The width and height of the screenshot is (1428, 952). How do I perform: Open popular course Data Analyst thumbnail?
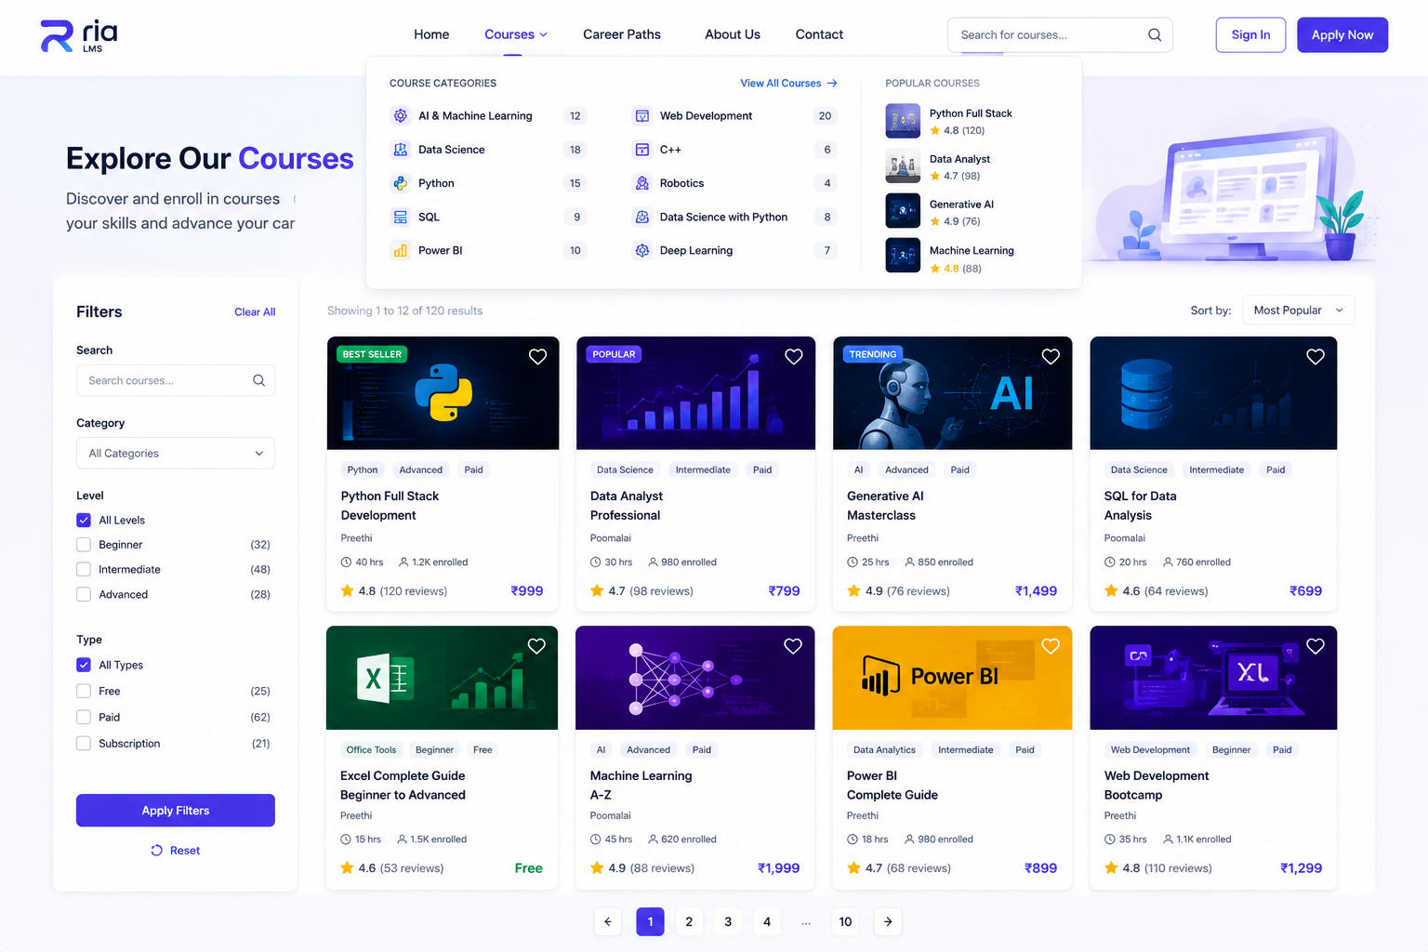[x=903, y=166]
